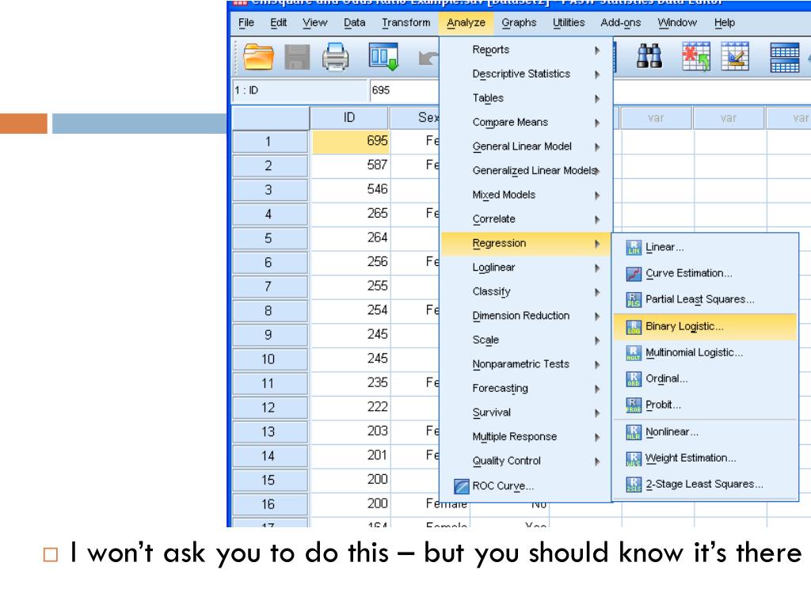Click the Insert Variable icon
This screenshot has width=811, height=608.
point(735,56)
